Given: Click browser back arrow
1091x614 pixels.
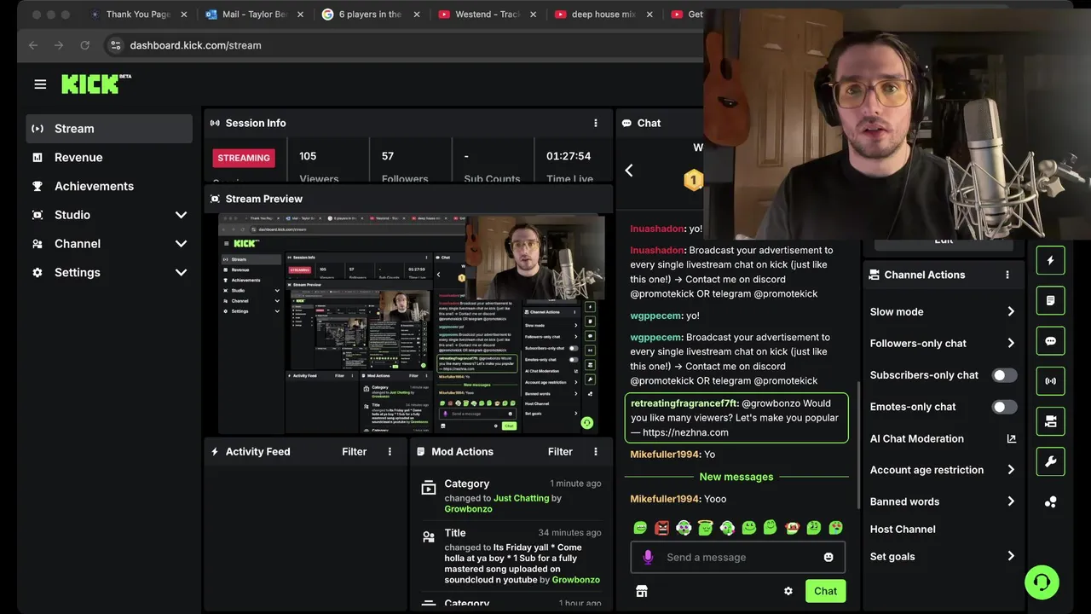Looking at the screenshot, I should pyautogui.click(x=33, y=45).
